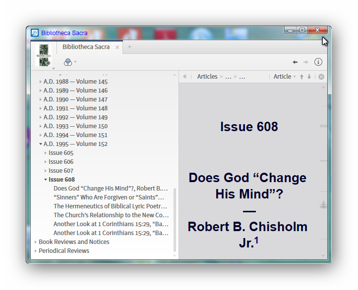Click the Articles breadcrumb

[x=207, y=77]
